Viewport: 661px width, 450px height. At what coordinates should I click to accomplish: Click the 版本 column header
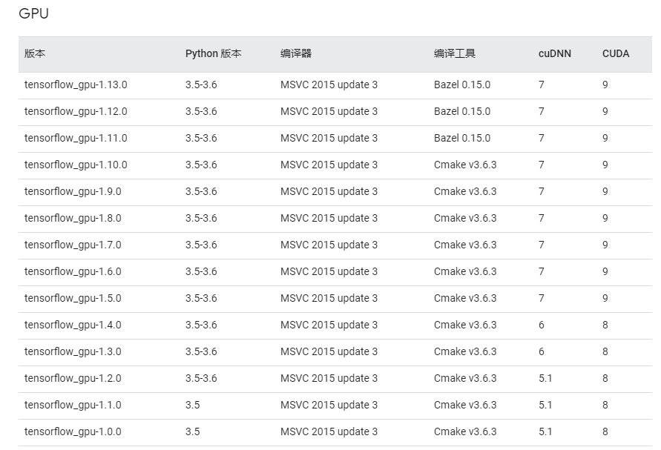33,53
